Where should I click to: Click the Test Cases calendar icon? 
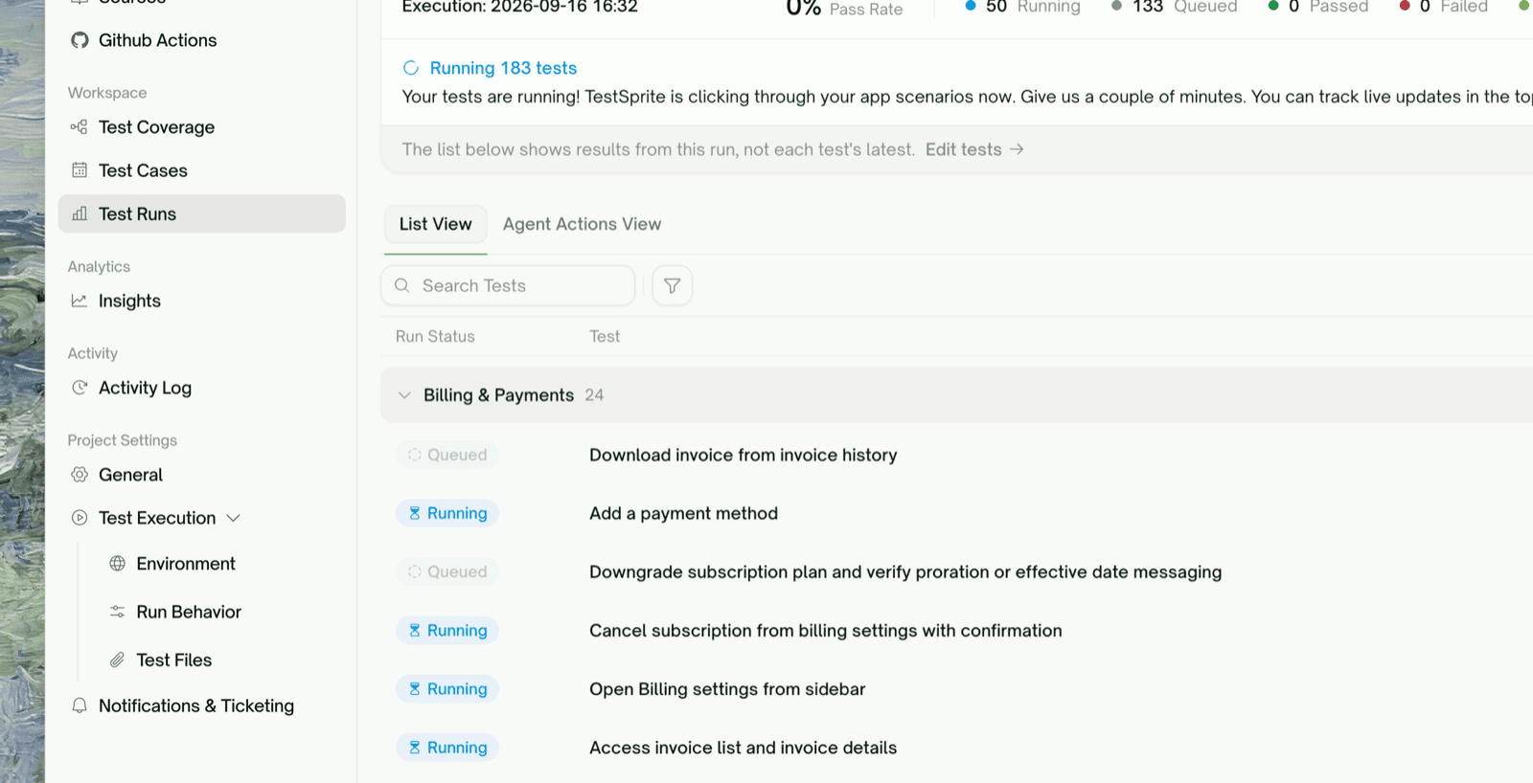(x=80, y=170)
